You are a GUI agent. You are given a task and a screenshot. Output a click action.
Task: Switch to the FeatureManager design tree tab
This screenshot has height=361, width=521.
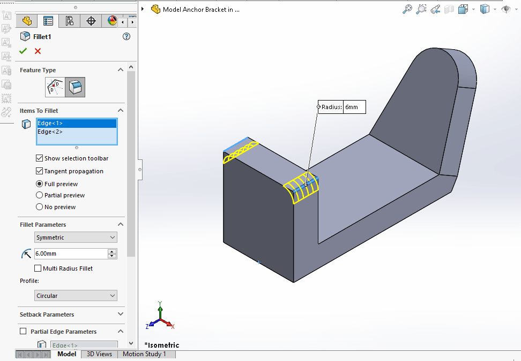click(x=26, y=20)
